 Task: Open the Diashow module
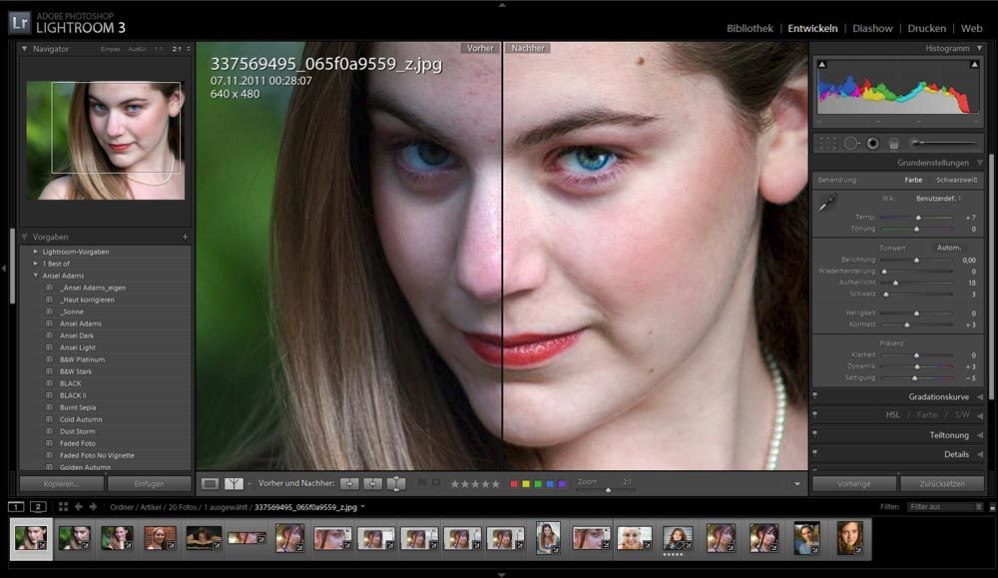[872, 29]
